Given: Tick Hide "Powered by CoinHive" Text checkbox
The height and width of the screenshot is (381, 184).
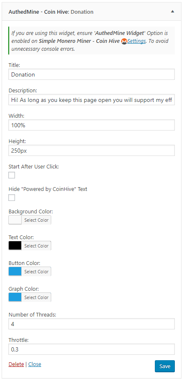Looking at the screenshot, I should [12, 198].
